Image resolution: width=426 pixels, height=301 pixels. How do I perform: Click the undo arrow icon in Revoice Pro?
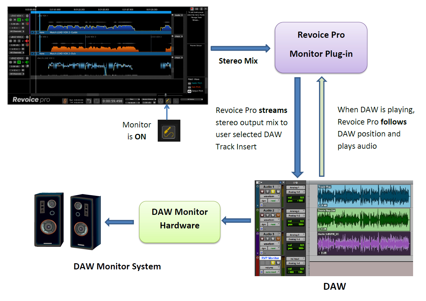(89, 101)
